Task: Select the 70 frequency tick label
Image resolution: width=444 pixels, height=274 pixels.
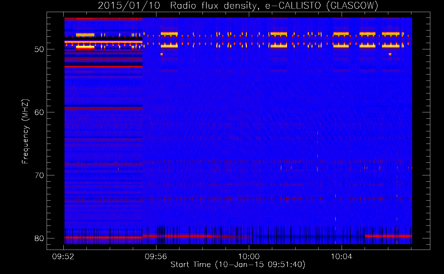Action: point(39,175)
